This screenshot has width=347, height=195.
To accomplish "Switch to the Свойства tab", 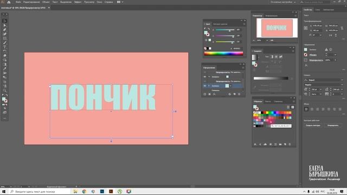I will coord(307,10).
